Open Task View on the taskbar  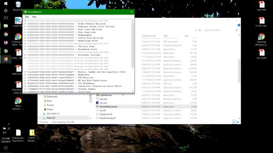(6, 18)
